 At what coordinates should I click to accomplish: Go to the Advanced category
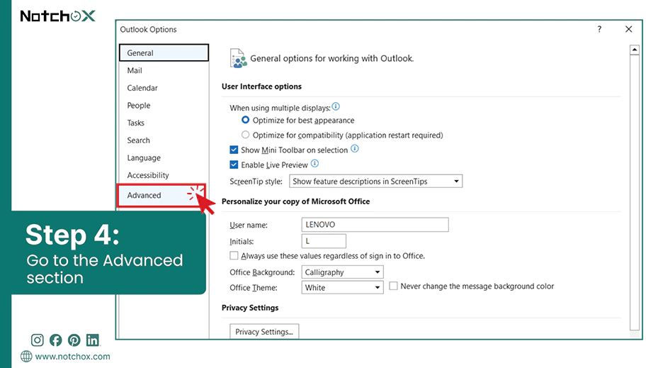(161, 195)
